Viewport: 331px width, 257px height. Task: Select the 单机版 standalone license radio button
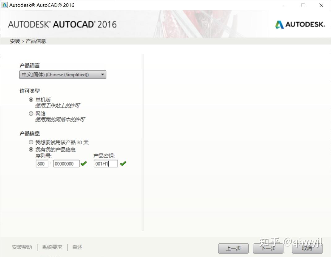[x=31, y=99]
